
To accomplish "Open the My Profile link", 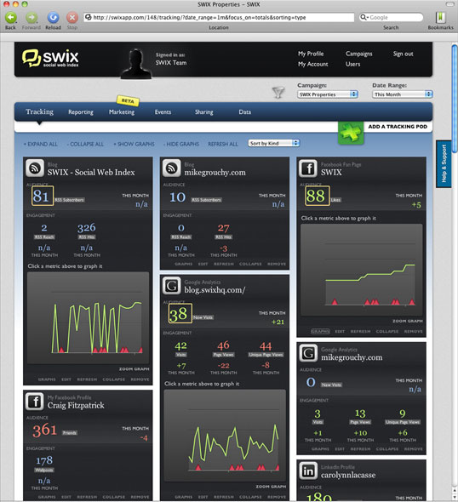I will click(x=311, y=54).
